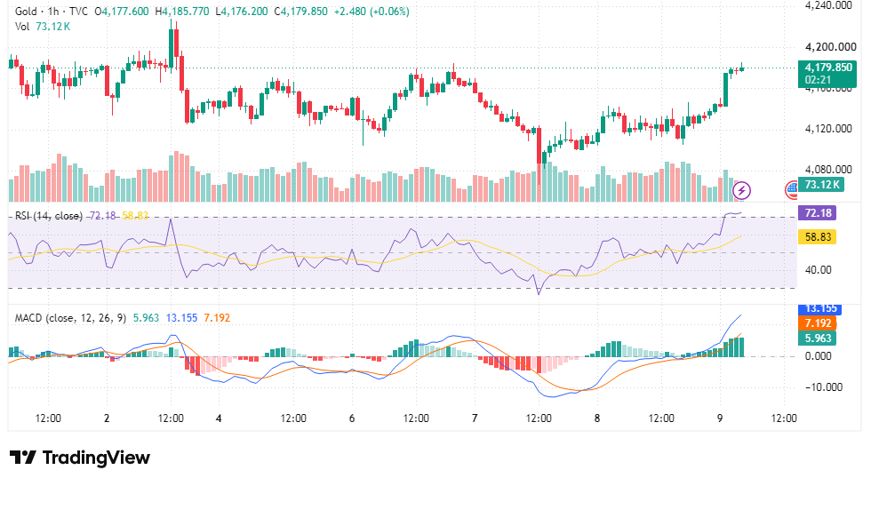Image resolution: width=871 pixels, height=510 pixels.
Task: Click the 73.12K volume axis tag
Action: (x=821, y=185)
